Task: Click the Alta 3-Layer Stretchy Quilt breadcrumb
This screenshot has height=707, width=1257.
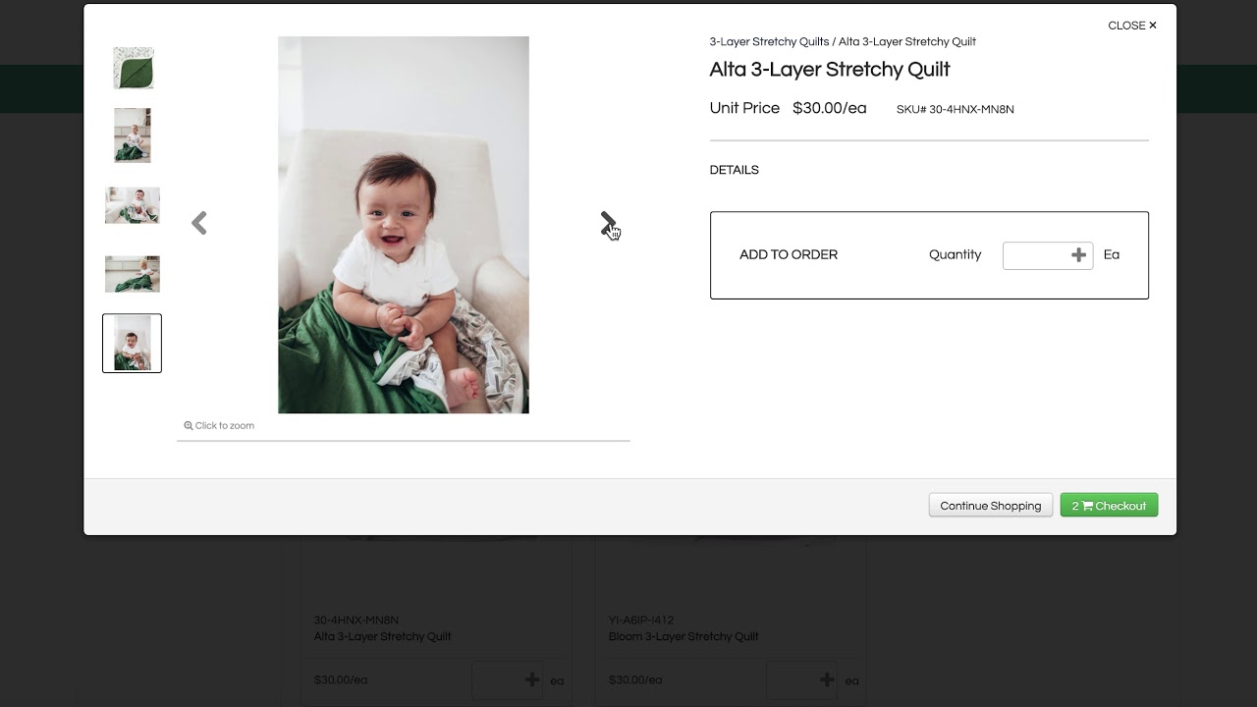Action: (x=906, y=42)
